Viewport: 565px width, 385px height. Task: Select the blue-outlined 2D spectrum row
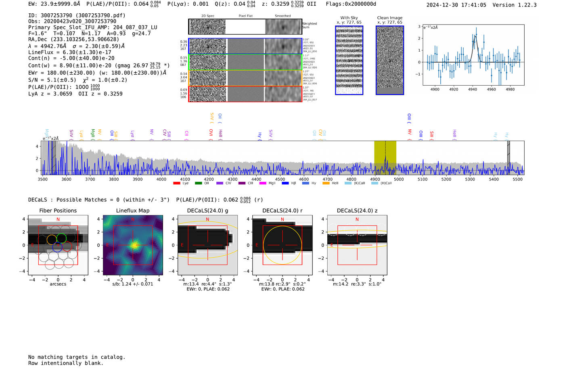tap(245, 46)
